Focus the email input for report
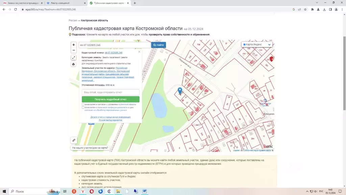The image size is (346, 195). coord(110,92)
